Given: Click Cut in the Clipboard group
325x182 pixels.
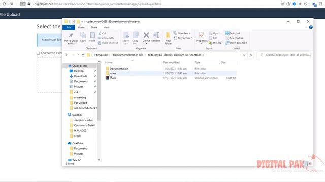Looking at the screenshot, I should coord(102,33).
